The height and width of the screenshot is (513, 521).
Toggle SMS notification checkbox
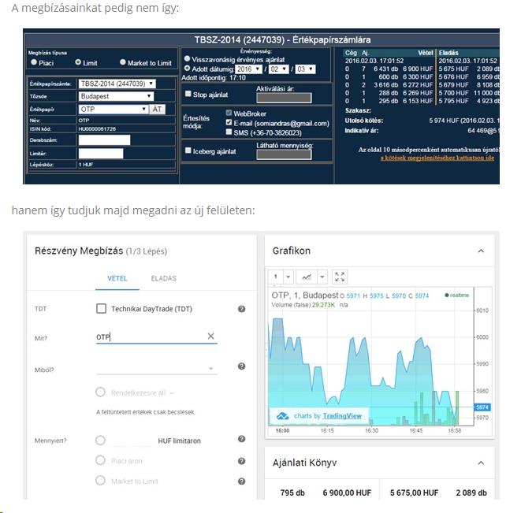(x=229, y=132)
